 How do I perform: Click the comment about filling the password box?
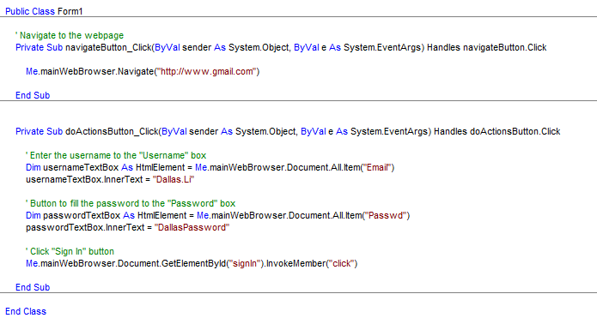click(x=131, y=203)
